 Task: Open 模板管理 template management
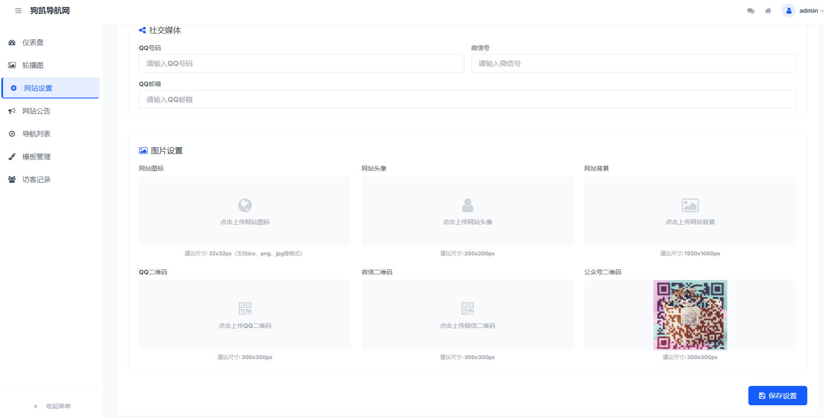[36, 157]
